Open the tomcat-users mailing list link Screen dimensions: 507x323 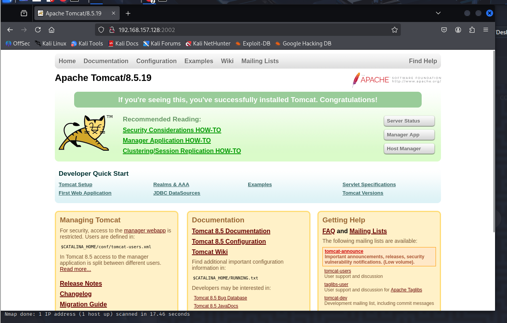[x=337, y=271]
